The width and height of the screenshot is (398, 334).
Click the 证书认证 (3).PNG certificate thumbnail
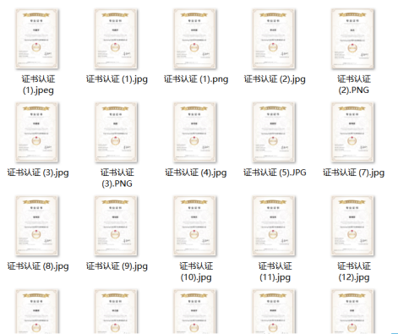[116, 132]
